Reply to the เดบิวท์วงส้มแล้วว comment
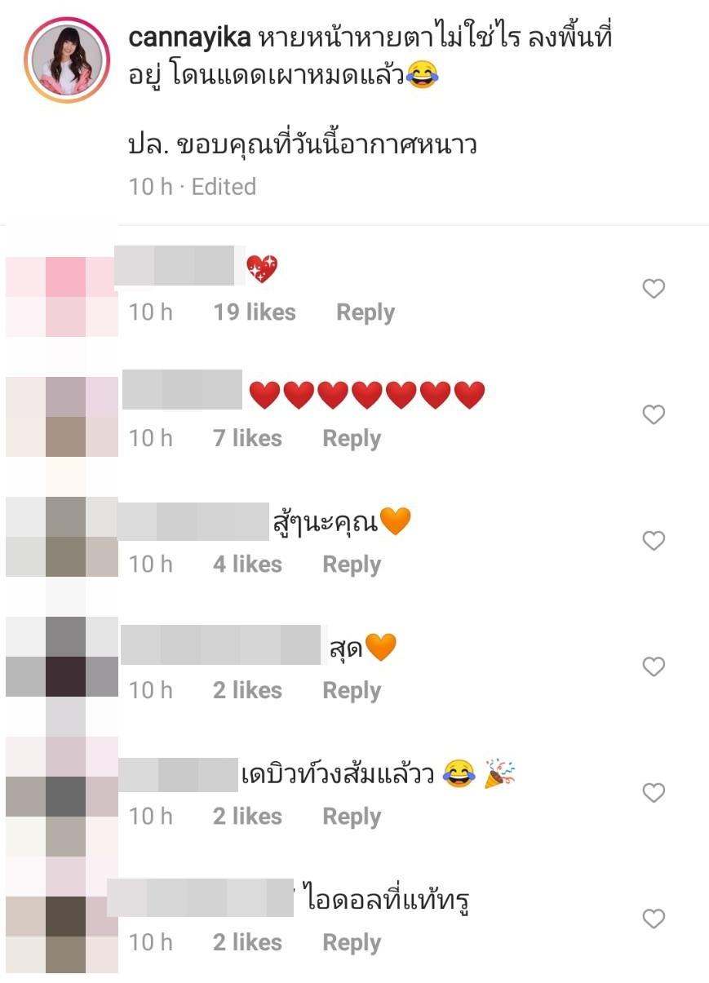This screenshot has height=983, width=709. coord(352,817)
